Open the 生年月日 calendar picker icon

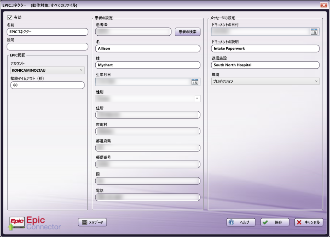point(195,82)
